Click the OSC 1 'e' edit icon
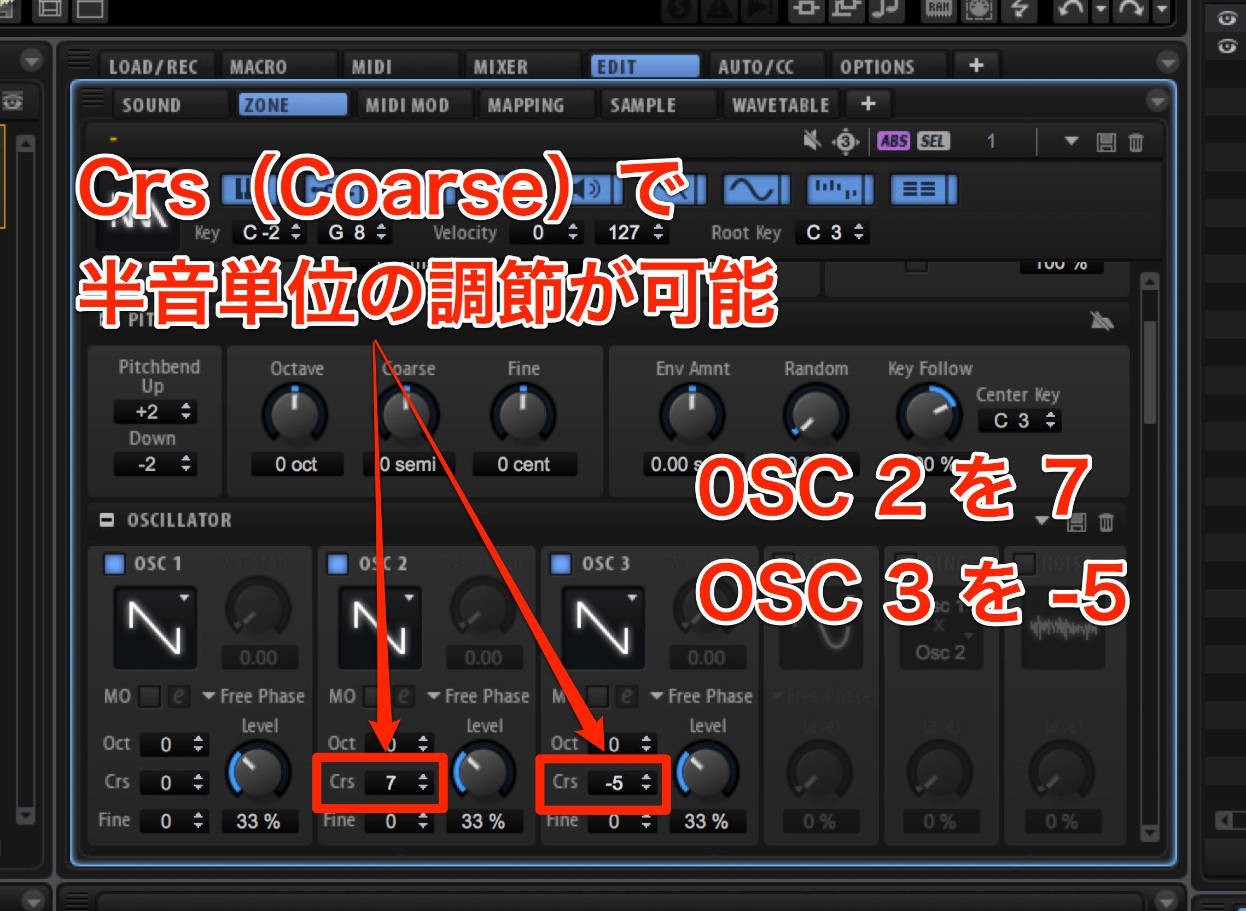Image resolution: width=1246 pixels, height=911 pixels. 178,697
